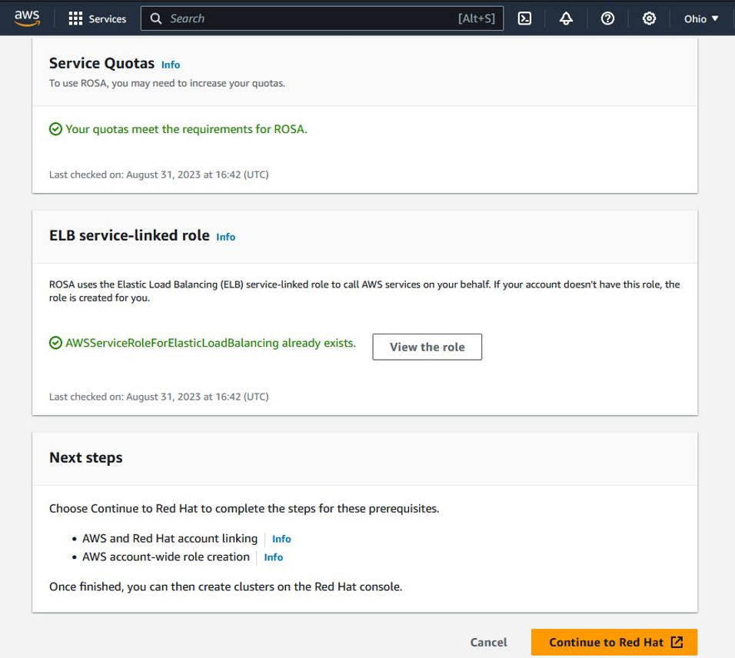735x658 pixels.
Task: Launch AWS CloudShell from the top bar
Action: click(x=525, y=18)
